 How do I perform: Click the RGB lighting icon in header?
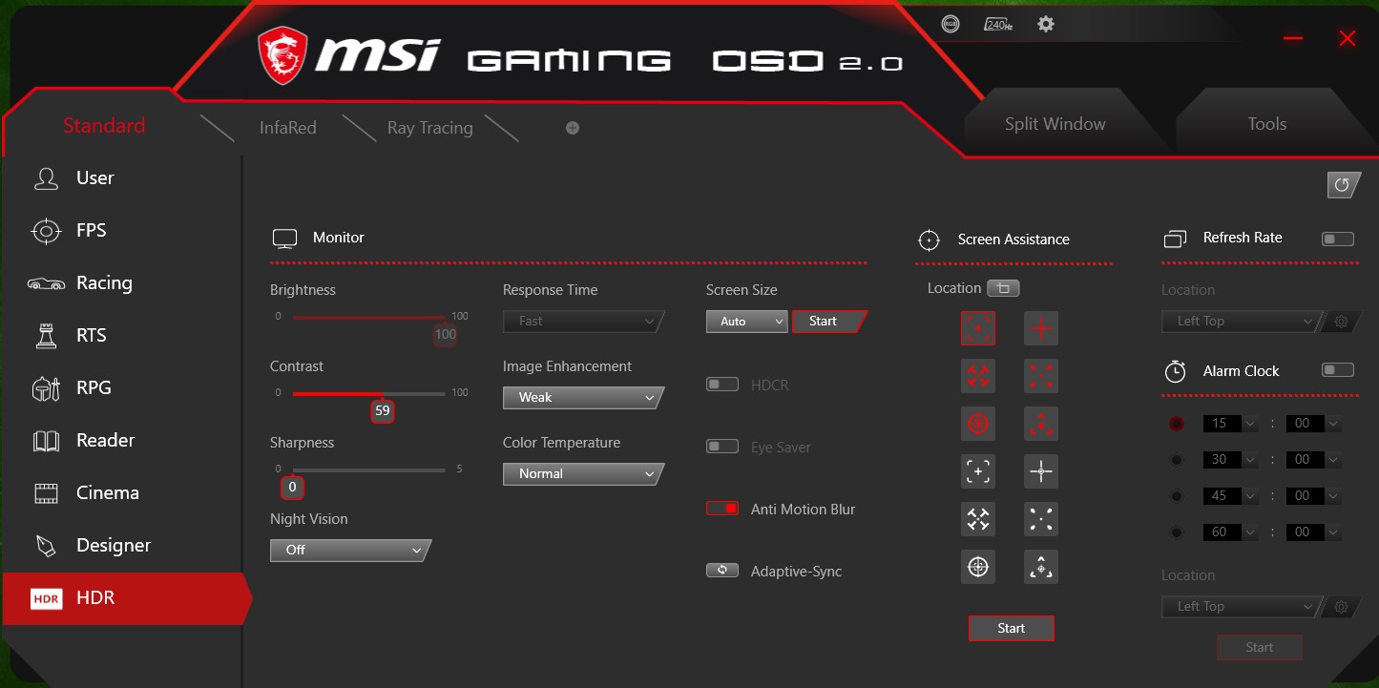tap(950, 25)
